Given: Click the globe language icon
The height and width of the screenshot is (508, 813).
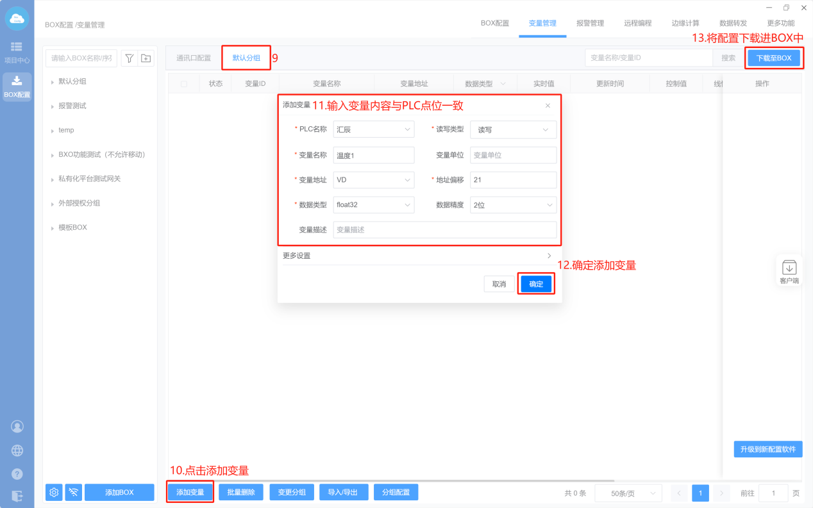Looking at the screenshot, I should pyautogui.click(x=17, y=450).
